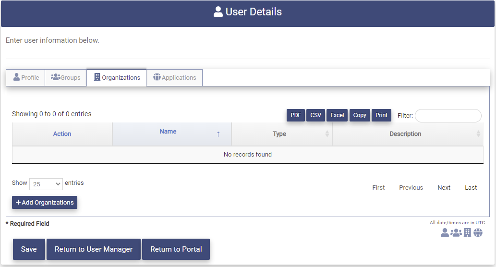The image size is (496, 267).
Task: Click the Action column header
Action: [x=62, y=134]
